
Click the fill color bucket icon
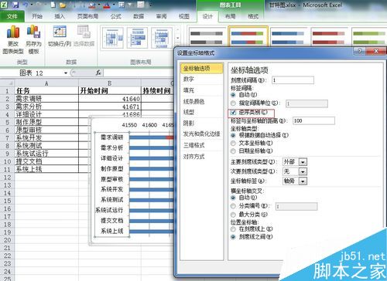(92, 5)
